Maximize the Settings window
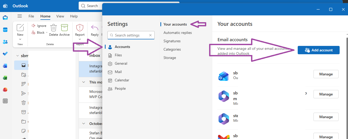The image size is (348, 139). (331, 9)
